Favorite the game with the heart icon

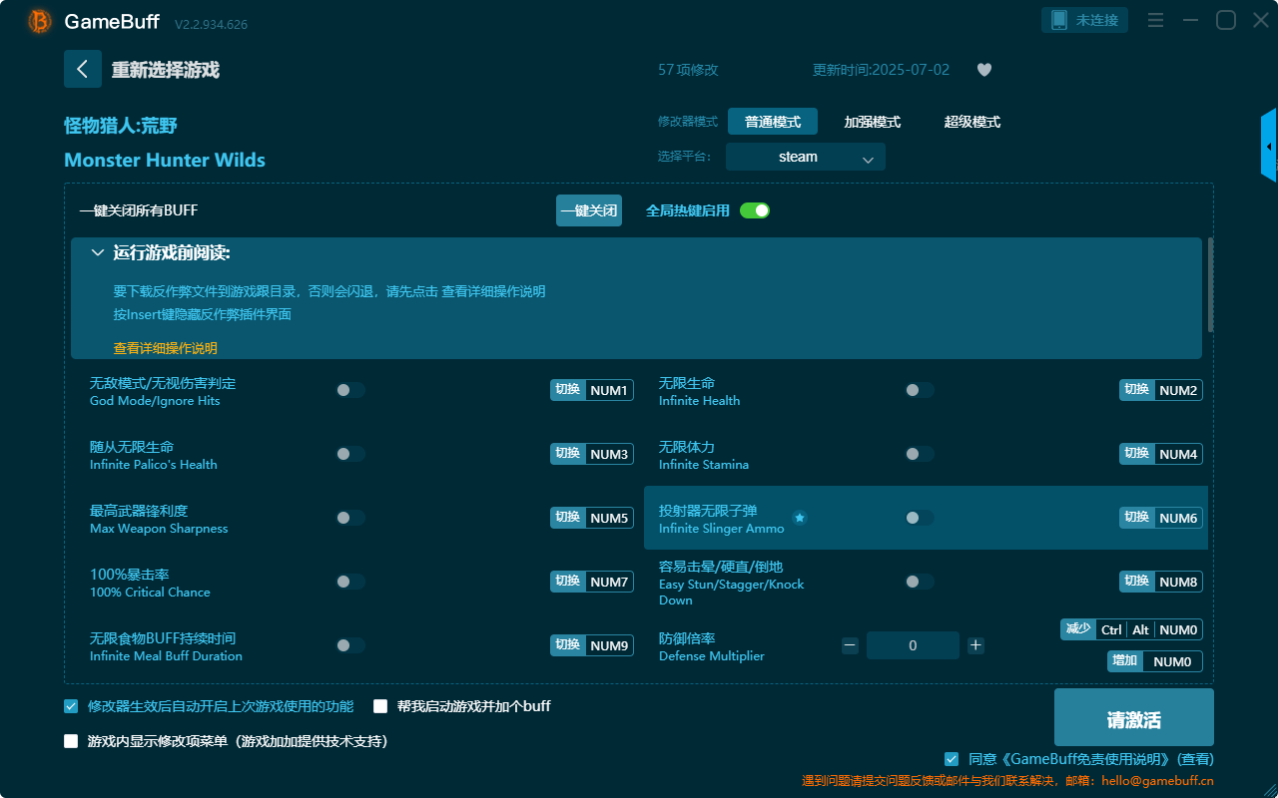tap(983, 70)
